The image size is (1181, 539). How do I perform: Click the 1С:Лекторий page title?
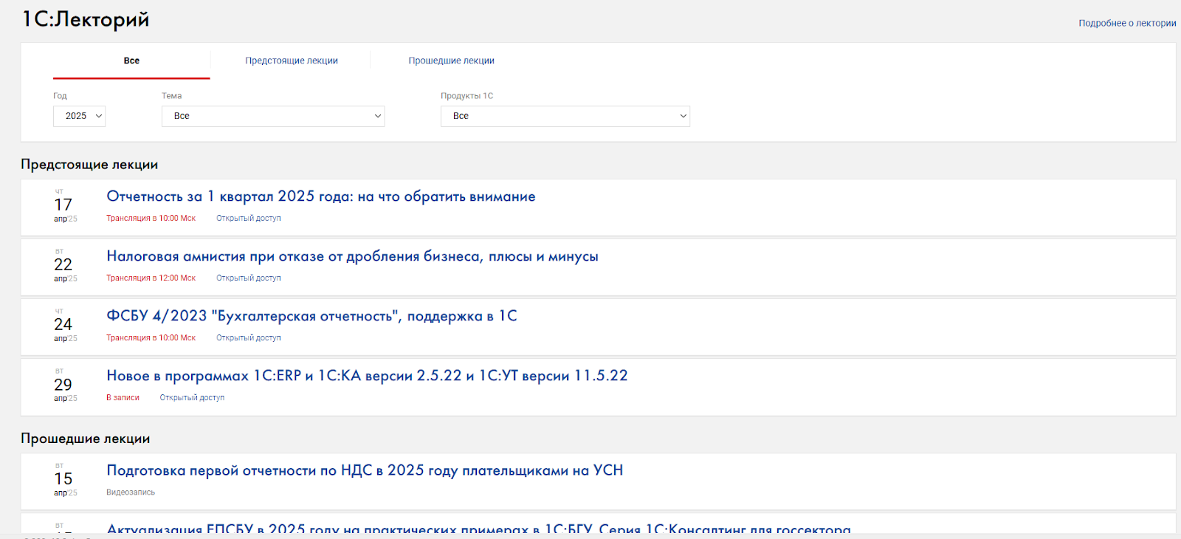pyautogui.click(x=86, y=19)
